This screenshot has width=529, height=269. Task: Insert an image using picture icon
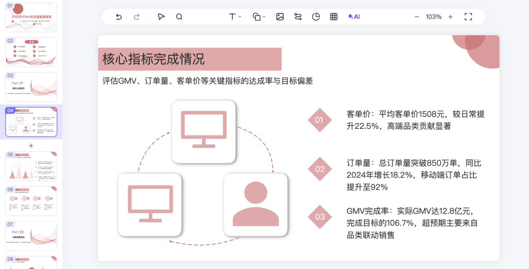click(280, 17)
